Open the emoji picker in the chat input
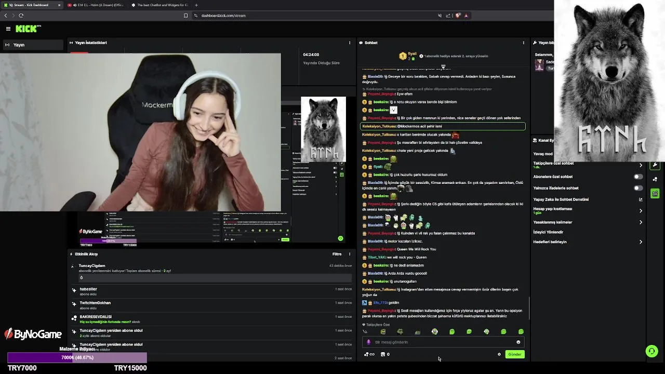Viewport: 665px width, 374px height. (x=518, y=342)
